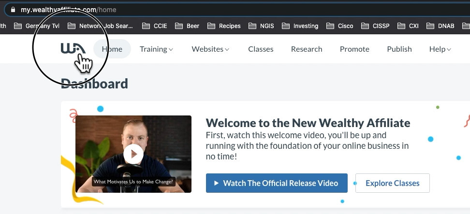The image size is (470, 214).
Task: Go to the Home tab
Action: coord(112,49)
